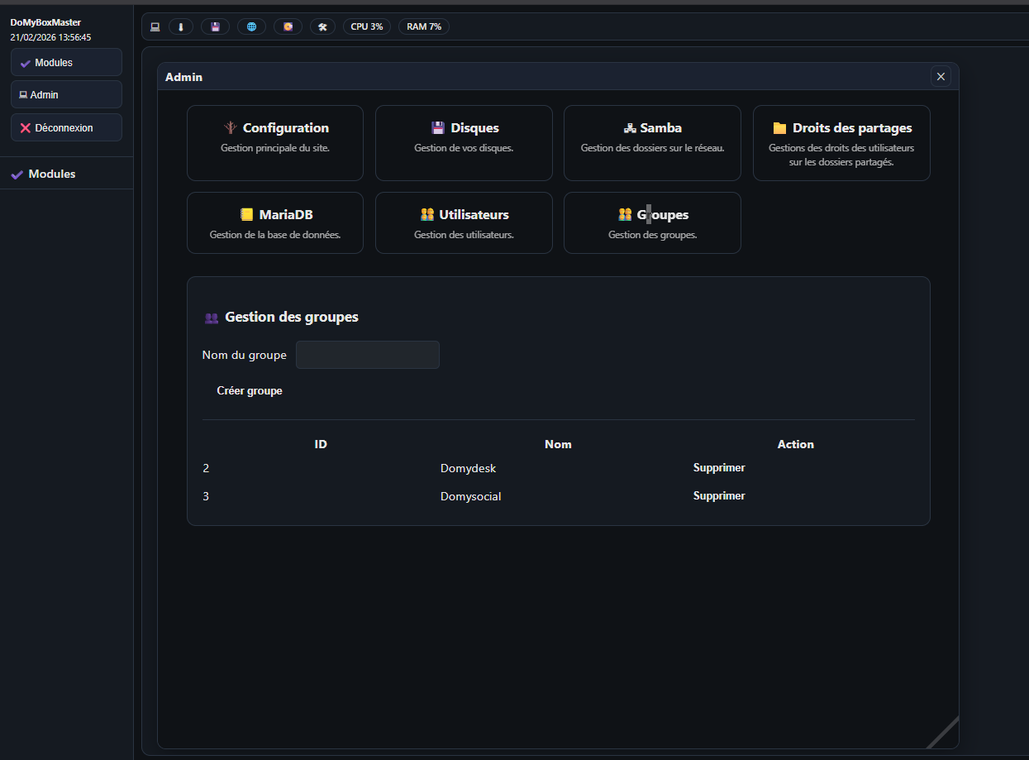Open the hammer and wrench tools icon

coord(323,26)
